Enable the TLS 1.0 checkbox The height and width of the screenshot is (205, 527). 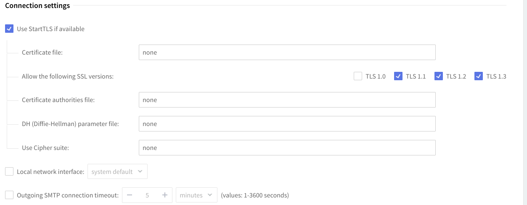coord(358,76)
